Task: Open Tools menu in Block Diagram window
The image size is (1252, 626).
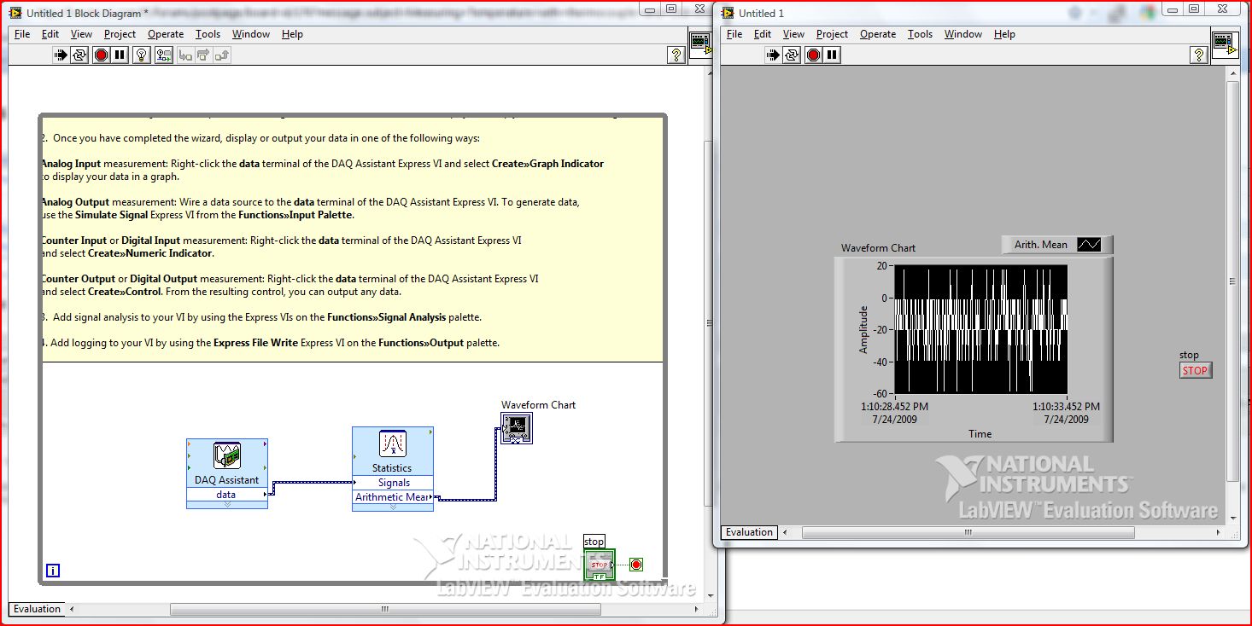Action: click(x=208, y=34)
